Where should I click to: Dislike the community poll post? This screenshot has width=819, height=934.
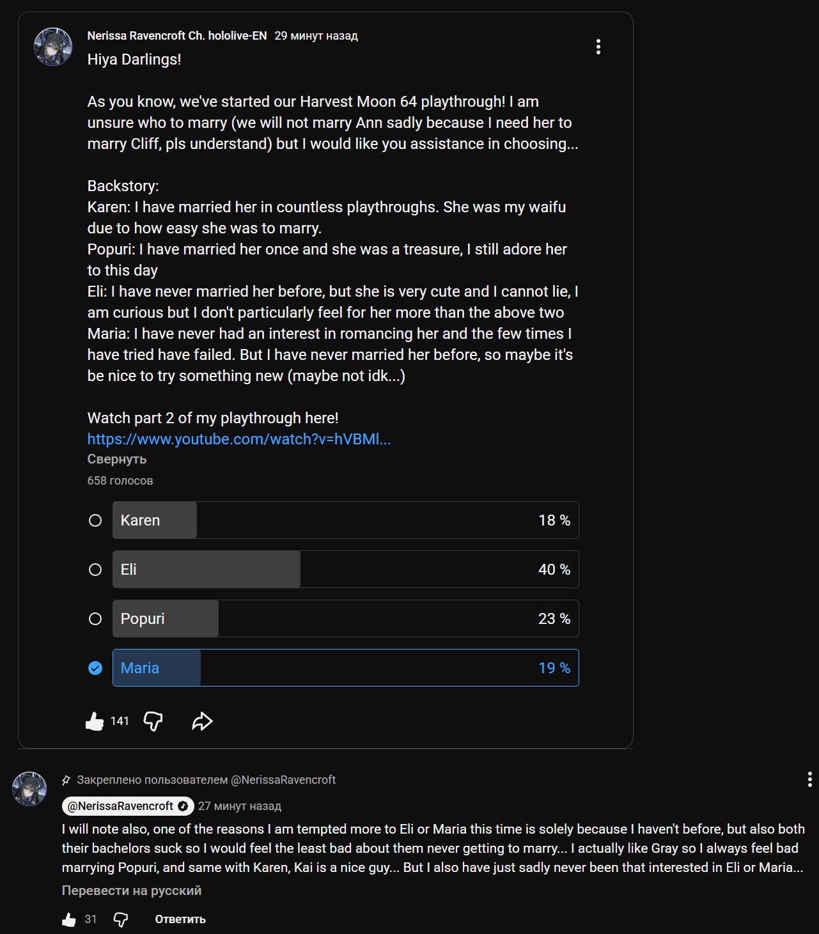[153, 721]
